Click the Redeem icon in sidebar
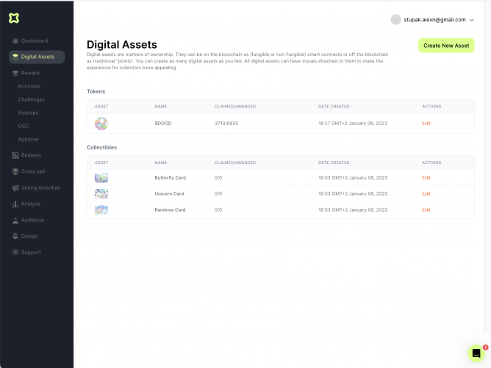This screenshot has width=491, height=368. pos(15,155)
